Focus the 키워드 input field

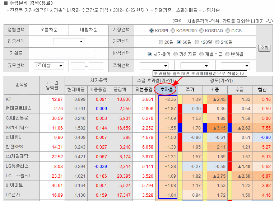click(x=69, y=53)
